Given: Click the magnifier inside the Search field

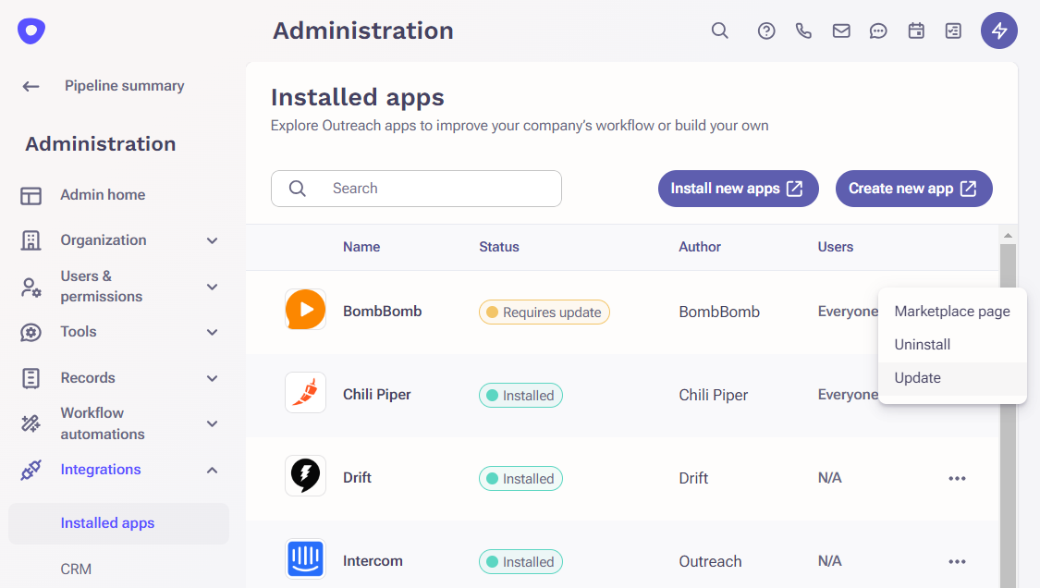Looking at the screenshot, I should click(298, 189).
